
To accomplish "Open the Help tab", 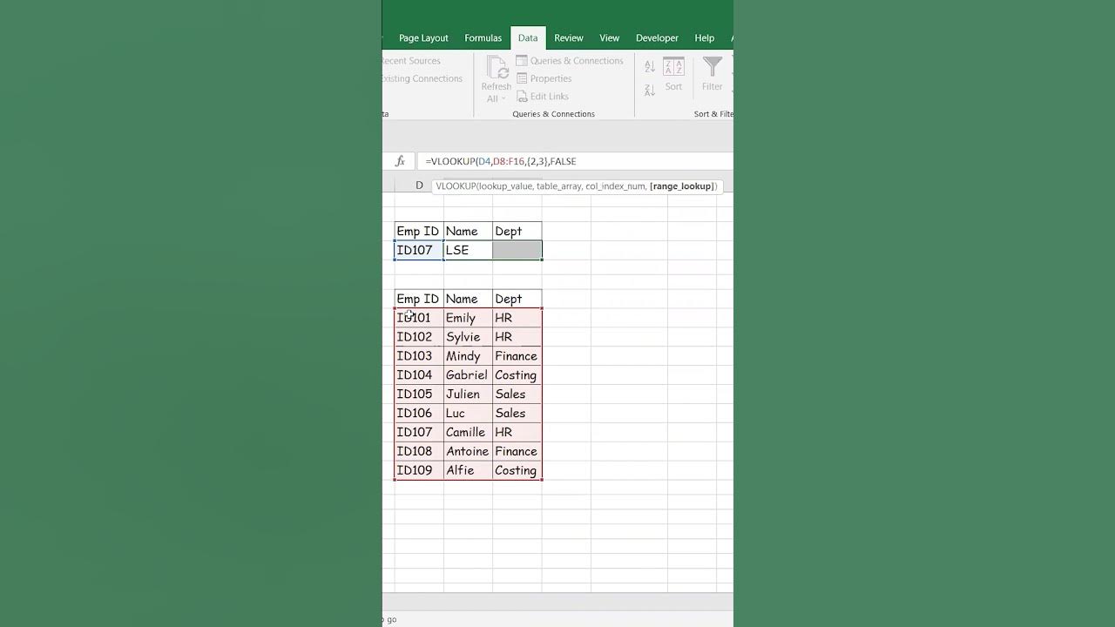I will point(705,38).
